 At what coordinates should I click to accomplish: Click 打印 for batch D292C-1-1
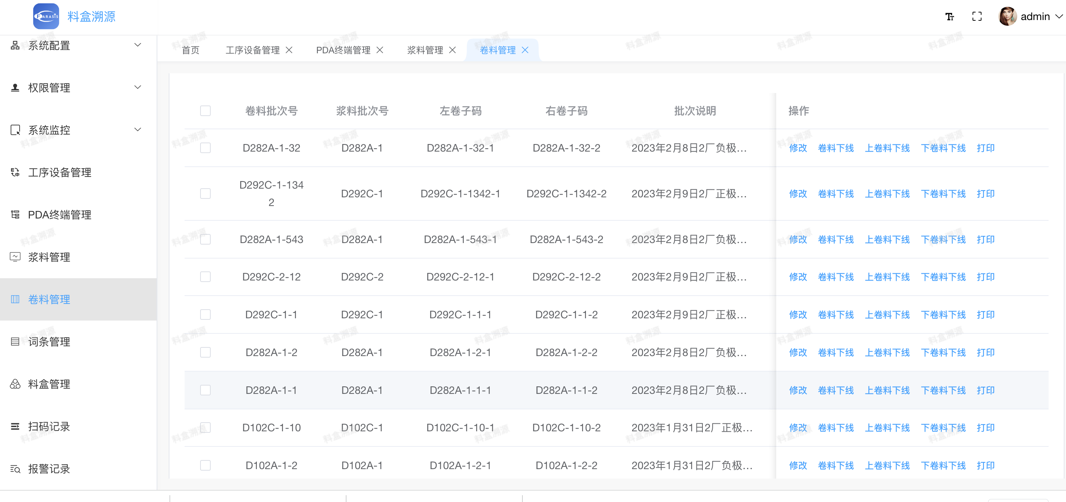[985, 315]
